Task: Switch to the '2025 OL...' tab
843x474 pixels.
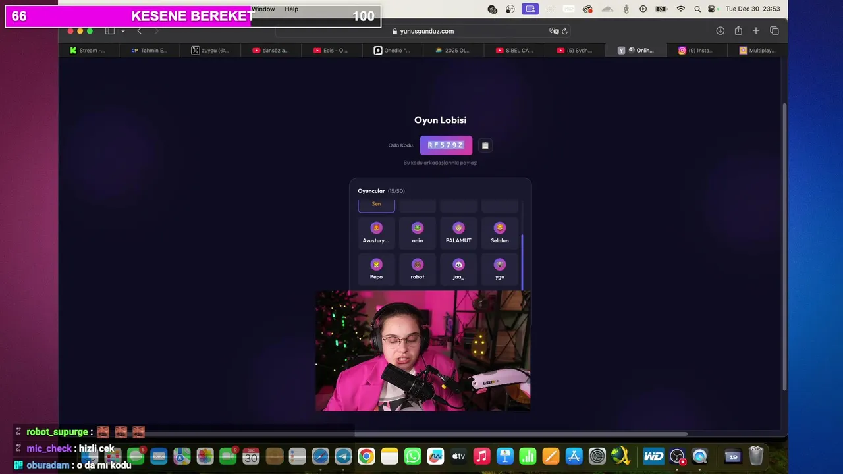Action: pos(453,51)
